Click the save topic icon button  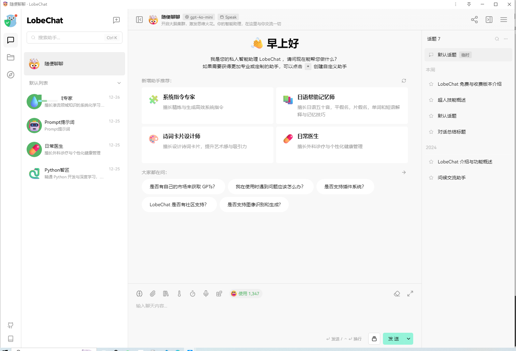tap(374, 339)
